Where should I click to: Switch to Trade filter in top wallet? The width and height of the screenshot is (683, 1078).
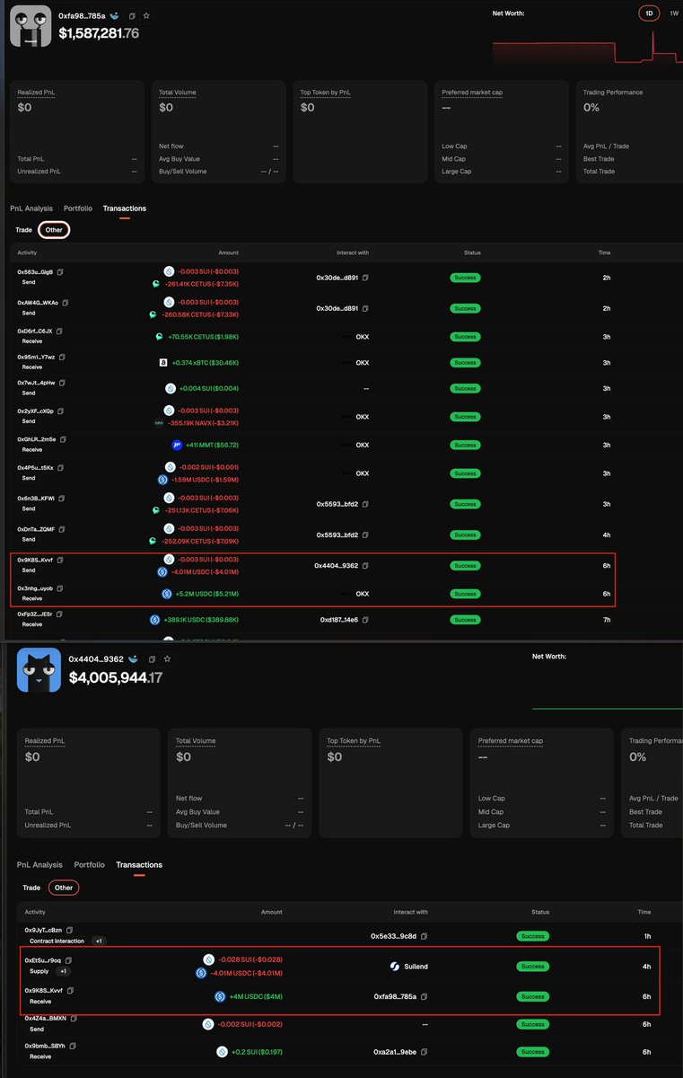23,230
